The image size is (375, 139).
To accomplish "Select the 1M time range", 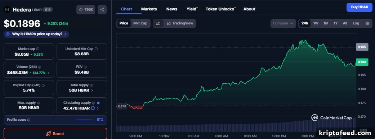I will [326, 23].
